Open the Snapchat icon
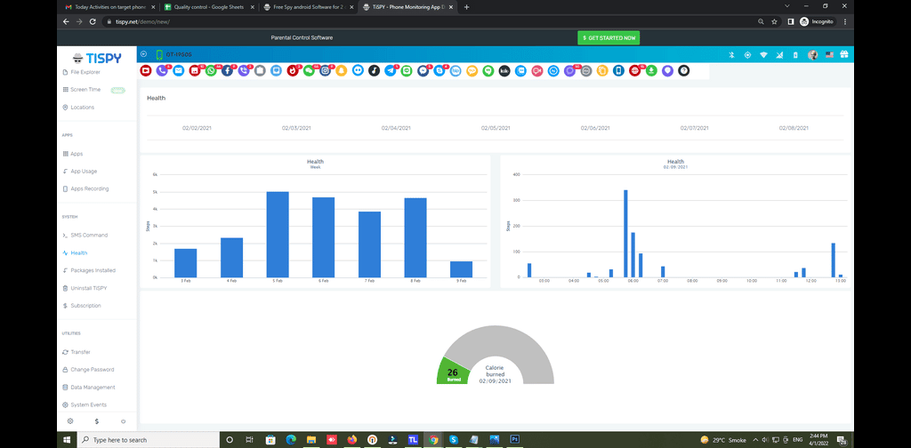 [x=341, y=71]
